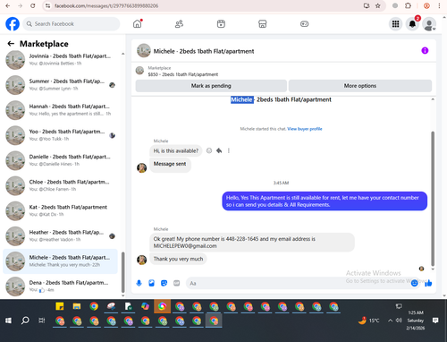Open the Facebook logo home link

coord(13,24)
